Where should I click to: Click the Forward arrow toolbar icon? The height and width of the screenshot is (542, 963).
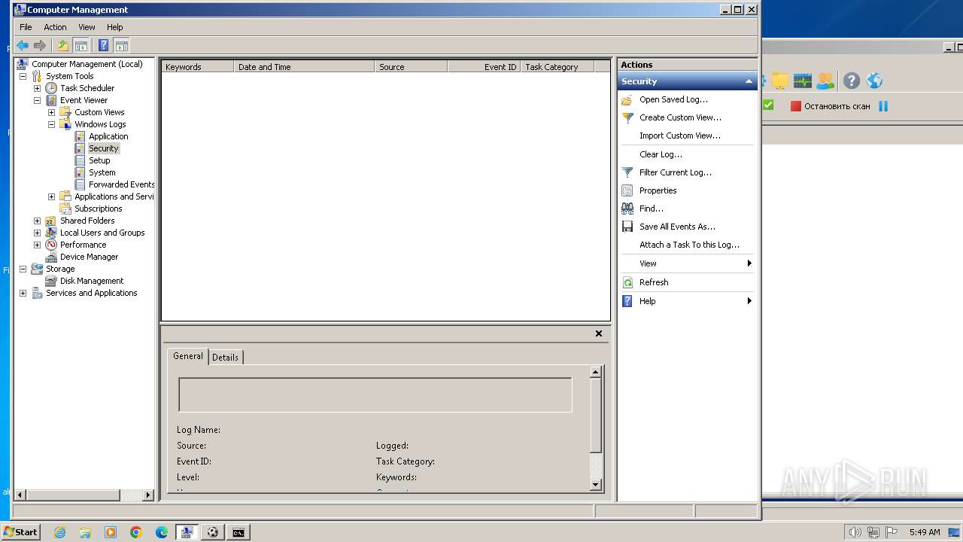[x=40, y=45]
